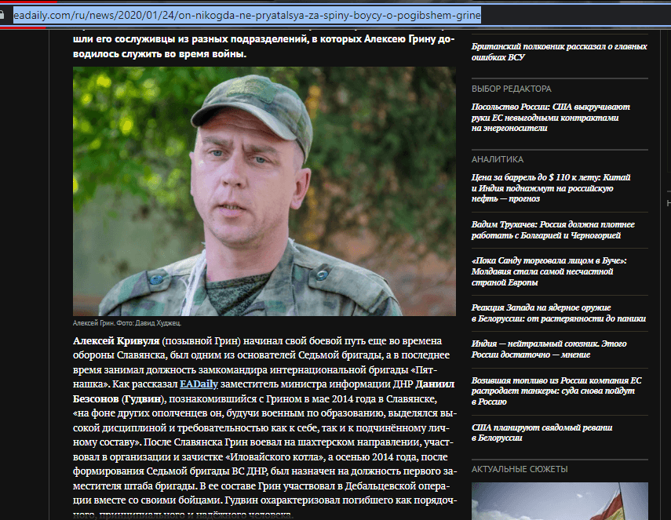Open "Возившая топливо из России компания ЕС" article

(x=556, y=391)
